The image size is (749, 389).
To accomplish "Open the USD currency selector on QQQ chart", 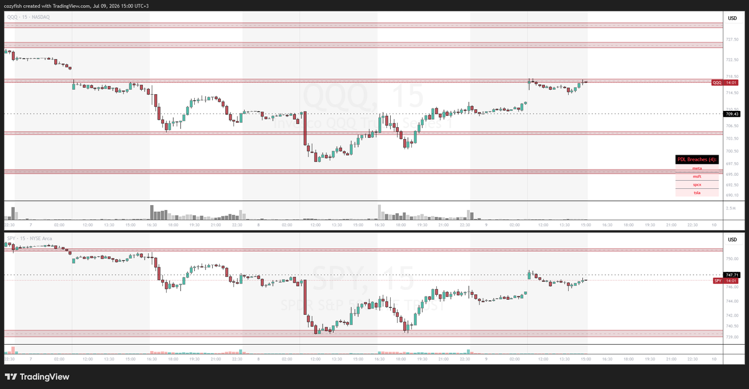I will [x=732, y=18].
